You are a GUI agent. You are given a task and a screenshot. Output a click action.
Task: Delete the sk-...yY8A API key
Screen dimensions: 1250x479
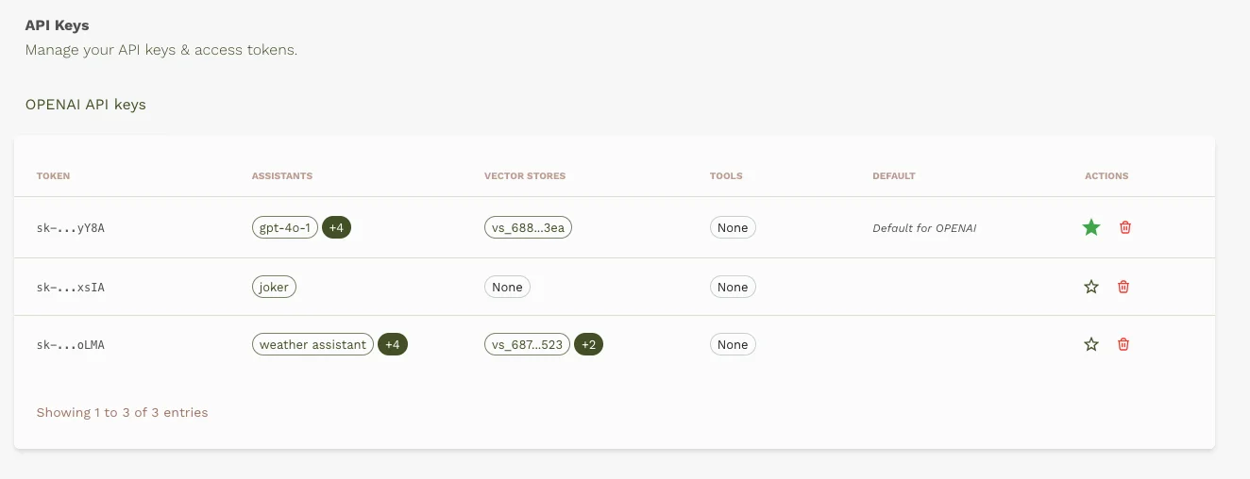[1124, 227]
